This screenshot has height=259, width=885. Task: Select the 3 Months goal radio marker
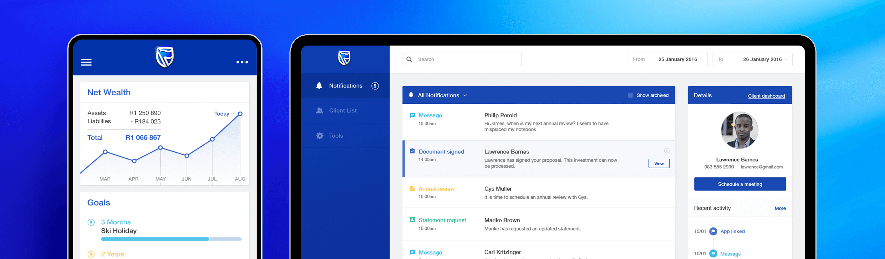91,222
